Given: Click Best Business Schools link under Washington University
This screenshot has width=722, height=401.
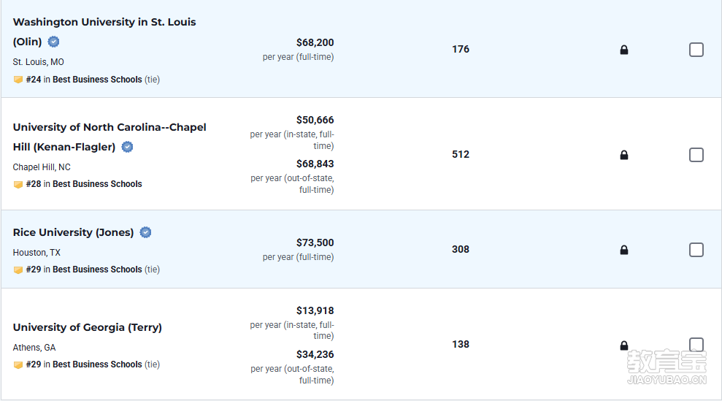Looking at the screenshot, I should click(97, 80).
